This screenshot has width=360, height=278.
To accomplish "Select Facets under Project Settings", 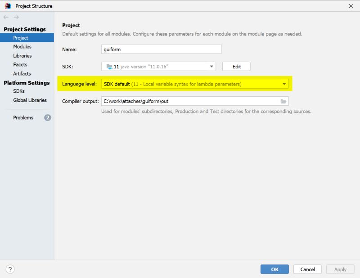I will click(21, 64).
